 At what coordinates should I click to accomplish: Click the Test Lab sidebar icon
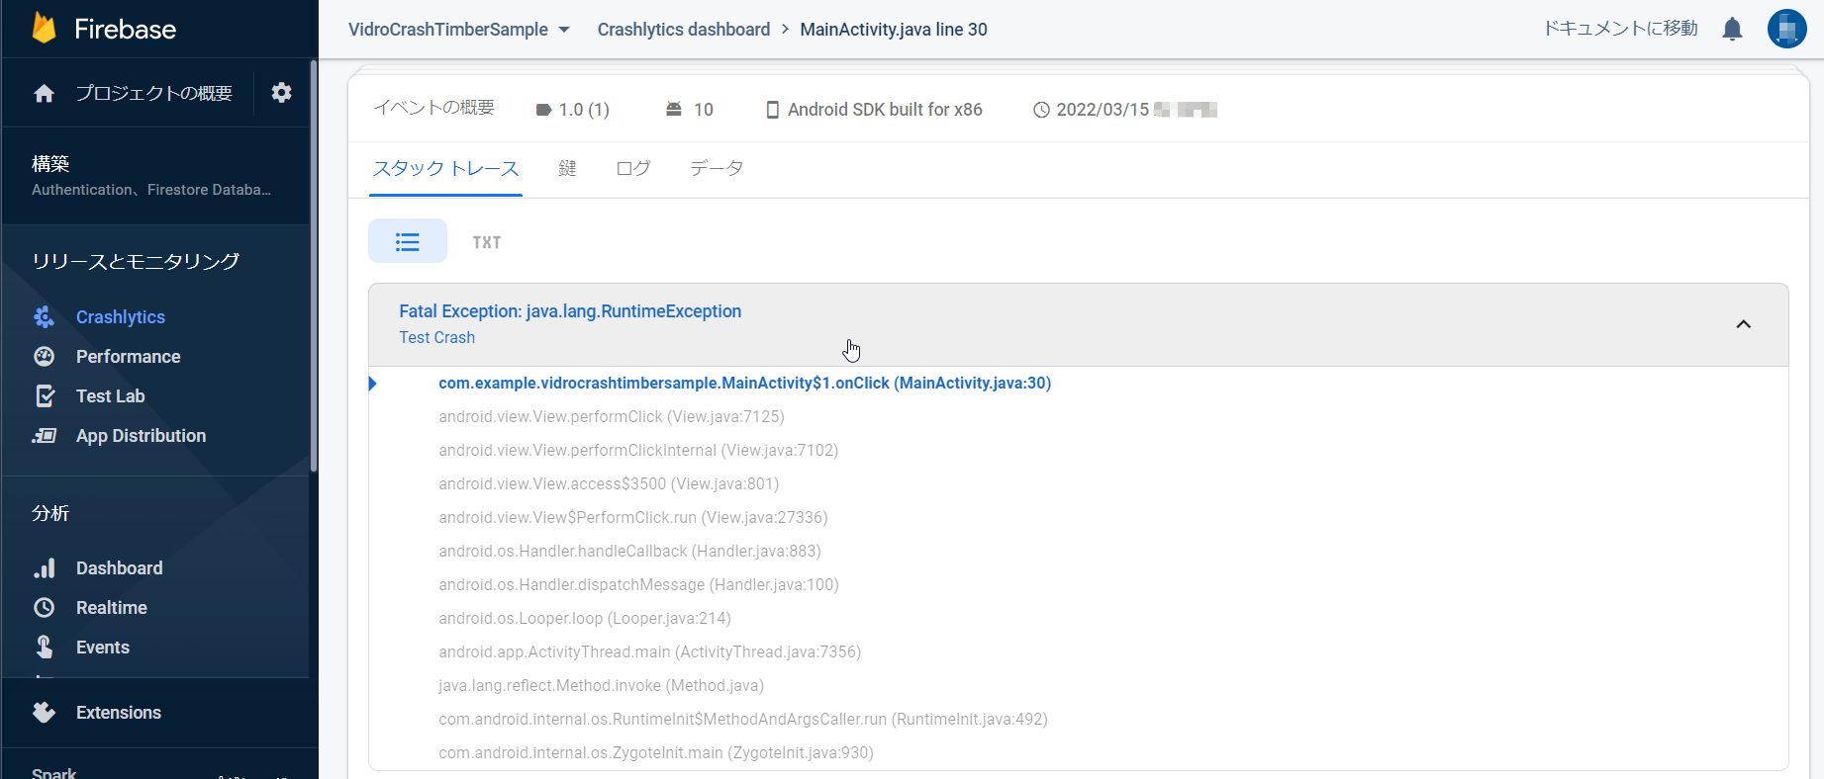[x=45, y=395]
